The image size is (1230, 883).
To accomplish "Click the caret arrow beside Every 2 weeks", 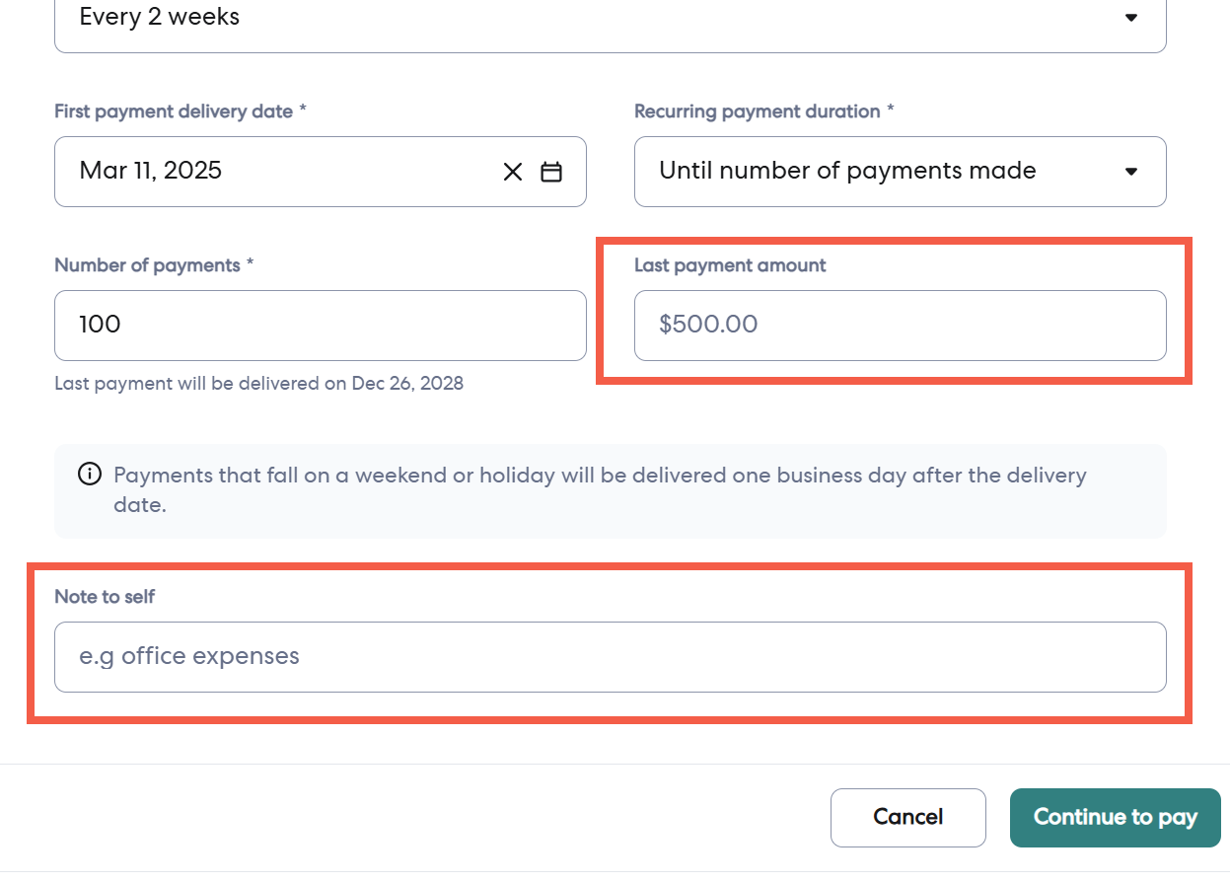I will point(1131,18).
